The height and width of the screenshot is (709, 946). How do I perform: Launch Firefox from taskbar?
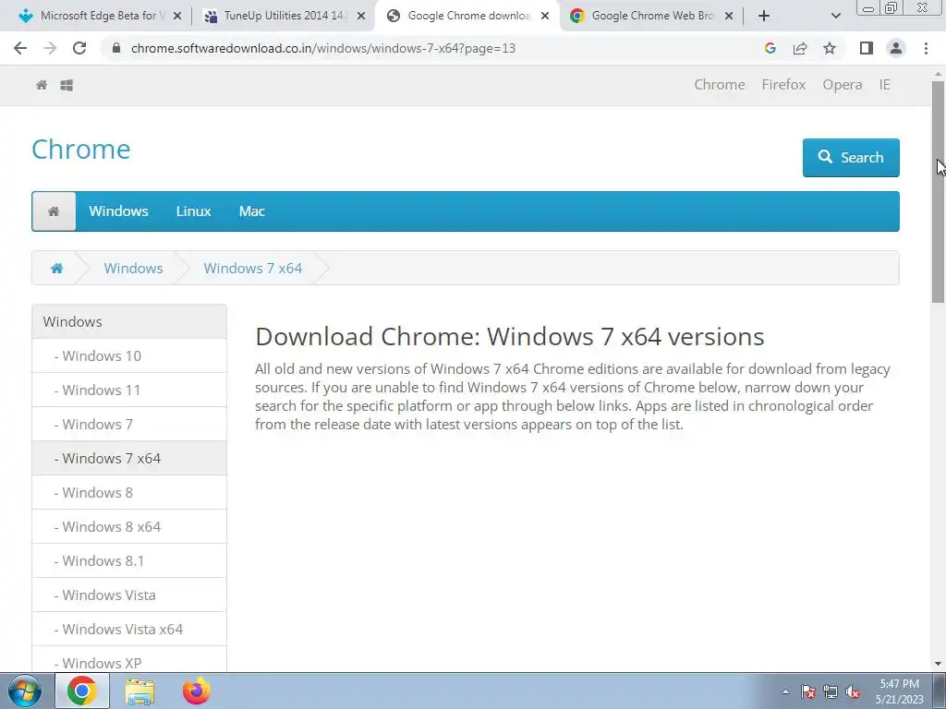(x=197, y=691)
